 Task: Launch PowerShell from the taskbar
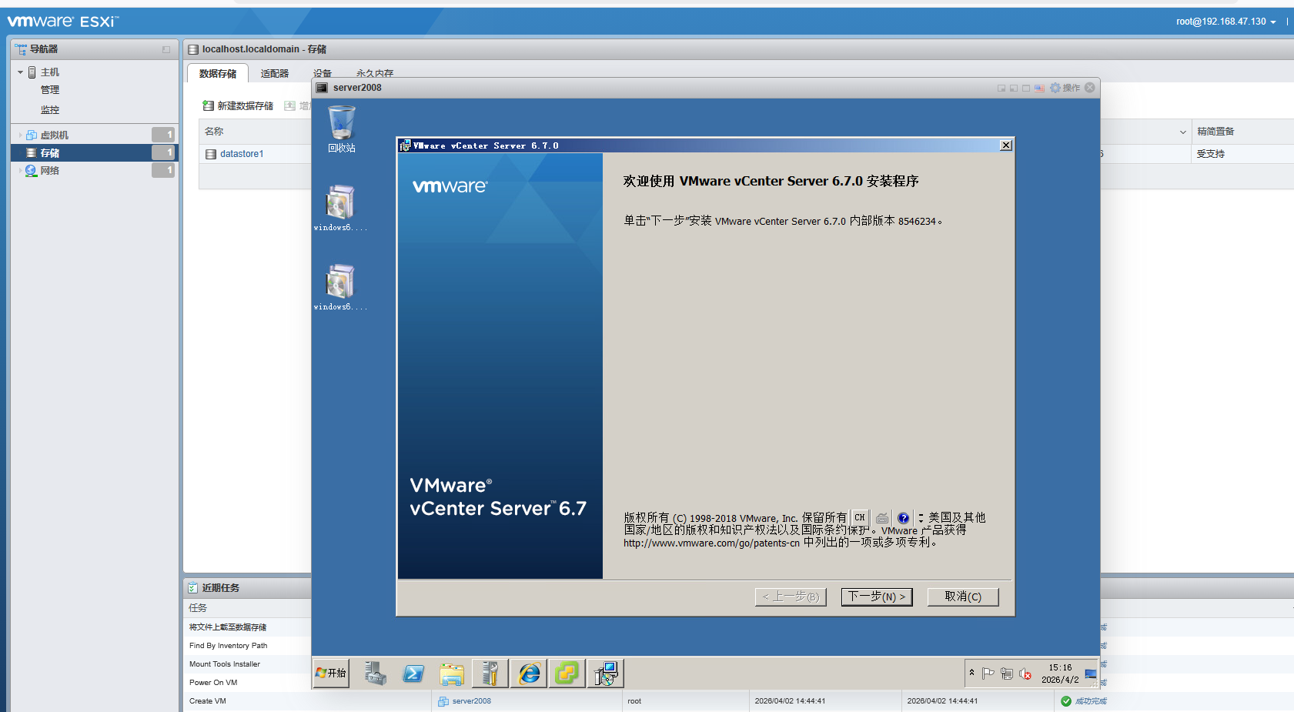point(413,674)
